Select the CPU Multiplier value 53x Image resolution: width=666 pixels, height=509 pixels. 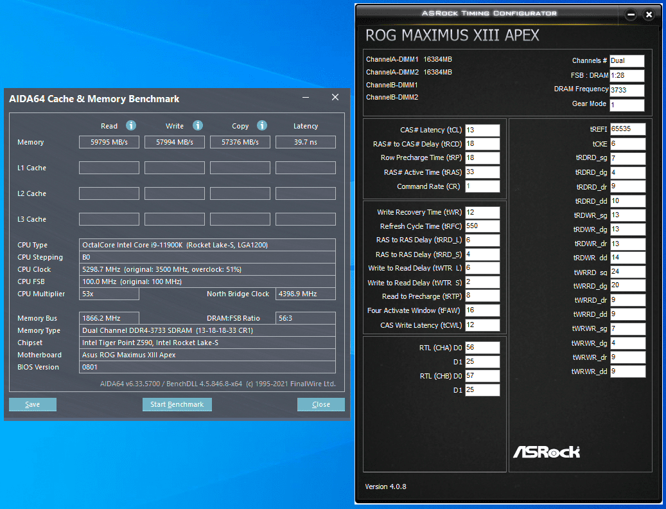109,294
